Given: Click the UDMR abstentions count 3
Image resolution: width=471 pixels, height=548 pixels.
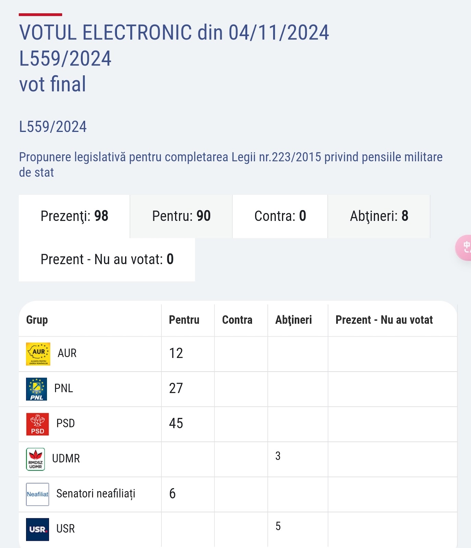Looking at the screenshot, I should click(278, 456).
